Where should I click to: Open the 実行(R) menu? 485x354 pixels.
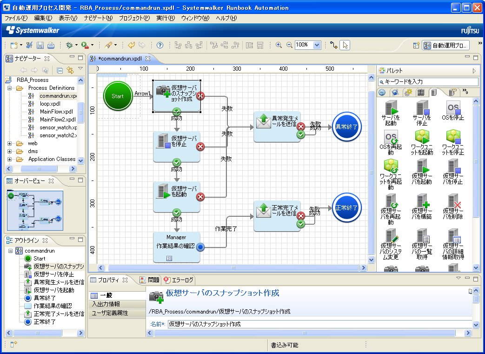(x=166, y=18)
